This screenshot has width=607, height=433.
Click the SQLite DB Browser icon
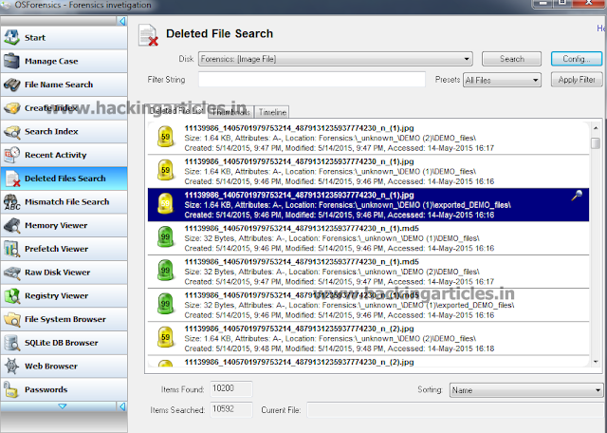[x=11, y=343]
